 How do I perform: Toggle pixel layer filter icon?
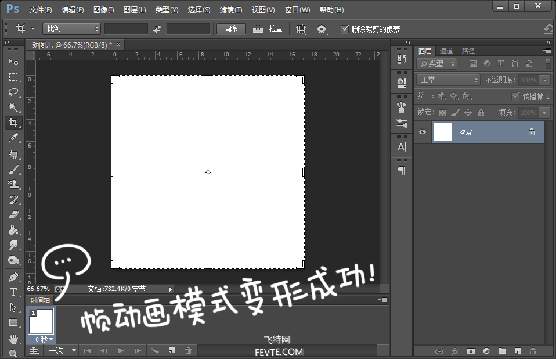(473, 63)
